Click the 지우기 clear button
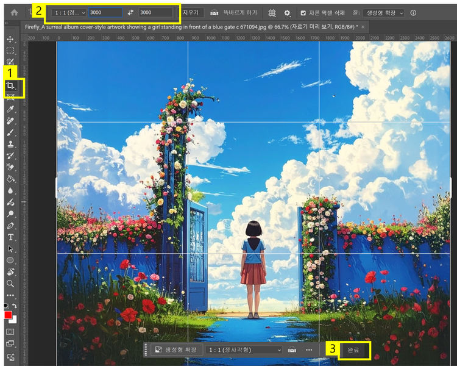457x366 pixels. (191, 13)
